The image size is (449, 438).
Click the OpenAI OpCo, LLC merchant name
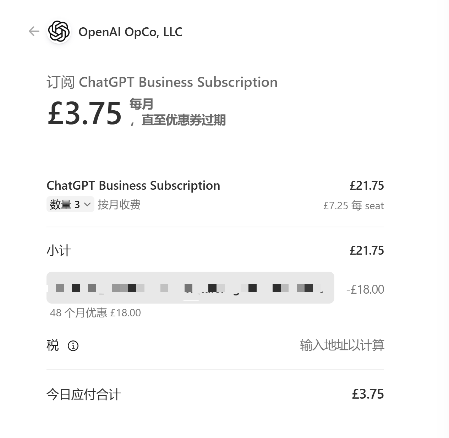130,32
